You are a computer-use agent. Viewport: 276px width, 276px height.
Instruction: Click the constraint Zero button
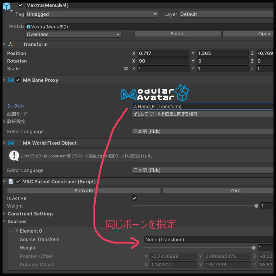(x=218, y=191)
